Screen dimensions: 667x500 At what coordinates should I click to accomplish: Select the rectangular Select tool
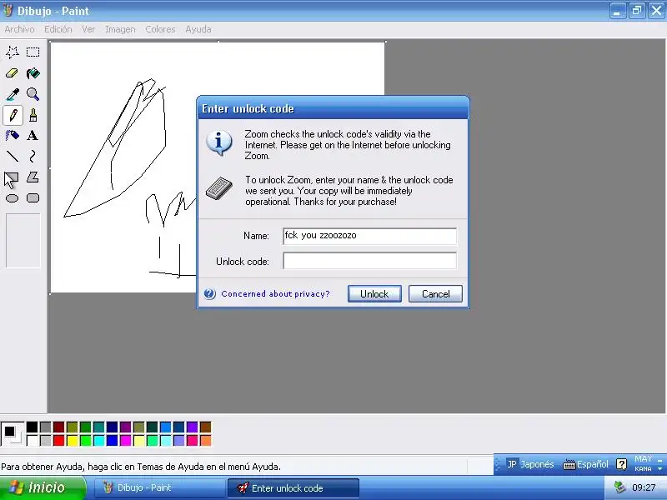pyautogui.click(x=33, y=52)
